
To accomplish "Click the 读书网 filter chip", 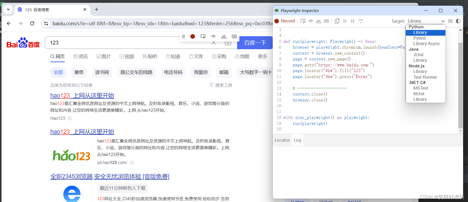I will tap(102, 72).
